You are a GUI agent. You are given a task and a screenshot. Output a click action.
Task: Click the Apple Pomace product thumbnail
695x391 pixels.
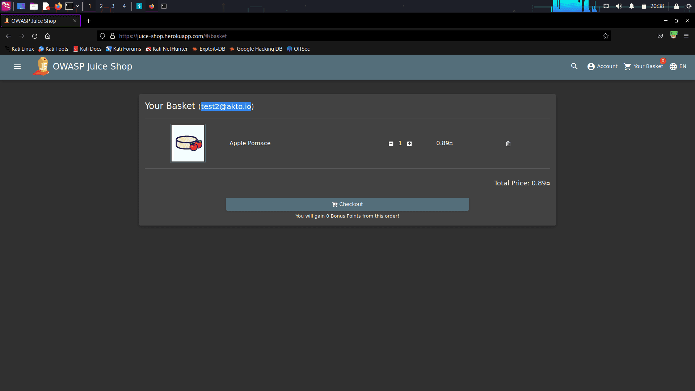click(x=188, y=143)
